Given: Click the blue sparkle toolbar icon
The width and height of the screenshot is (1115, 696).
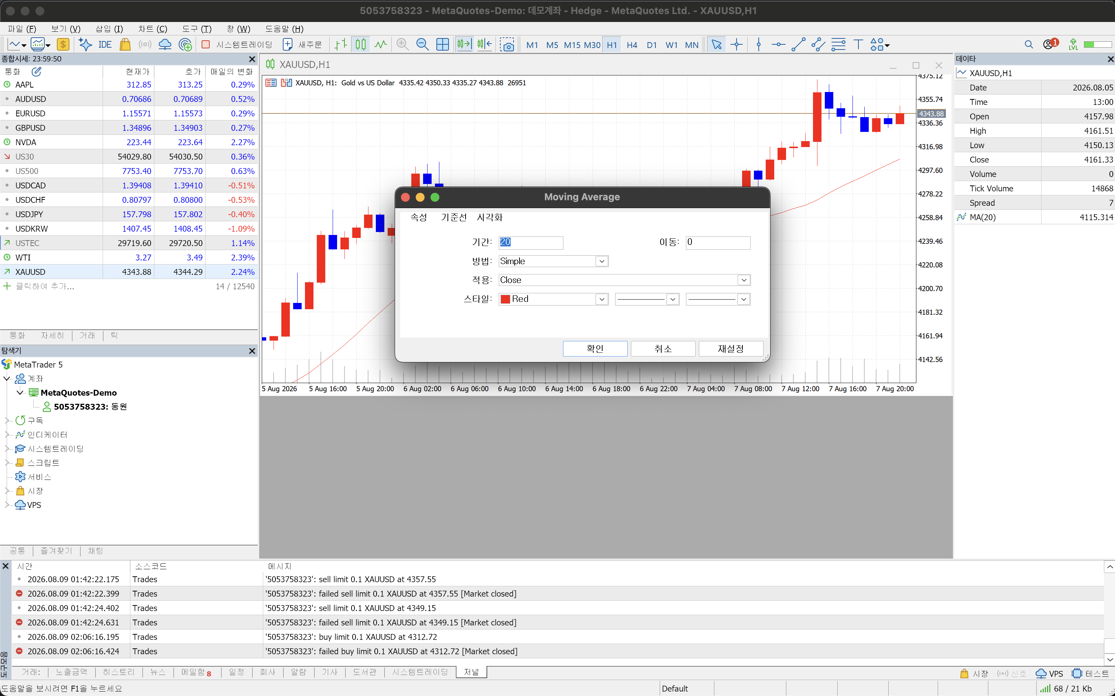Looking at the screenshot, I should pyautogui.click(x=85, y=45).
